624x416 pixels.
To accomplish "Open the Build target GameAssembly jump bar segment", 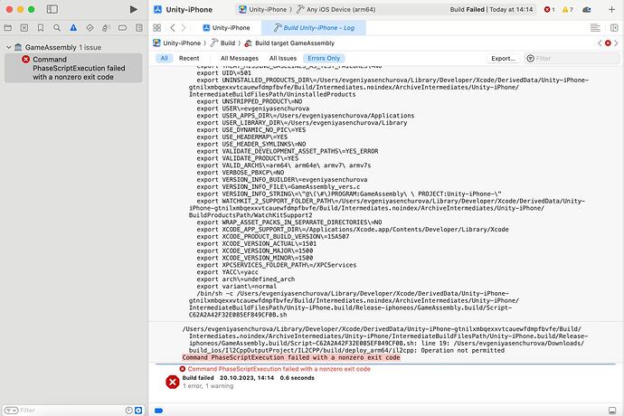I will point(289,43).
